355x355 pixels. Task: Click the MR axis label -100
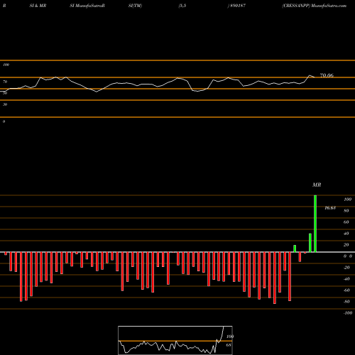pos(348,313)
